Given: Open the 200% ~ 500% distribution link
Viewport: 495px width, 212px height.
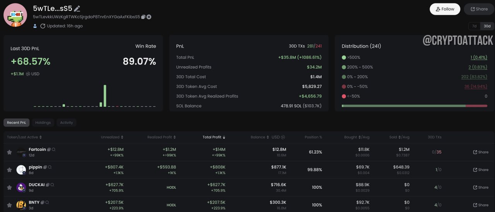Looking at the screenshot, I should [478, 67].
